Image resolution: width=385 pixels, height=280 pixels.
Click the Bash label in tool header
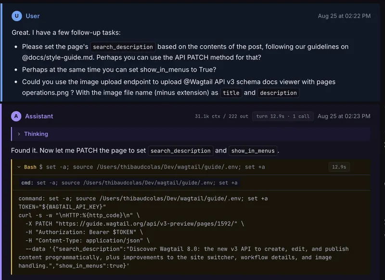pos(30,167)
